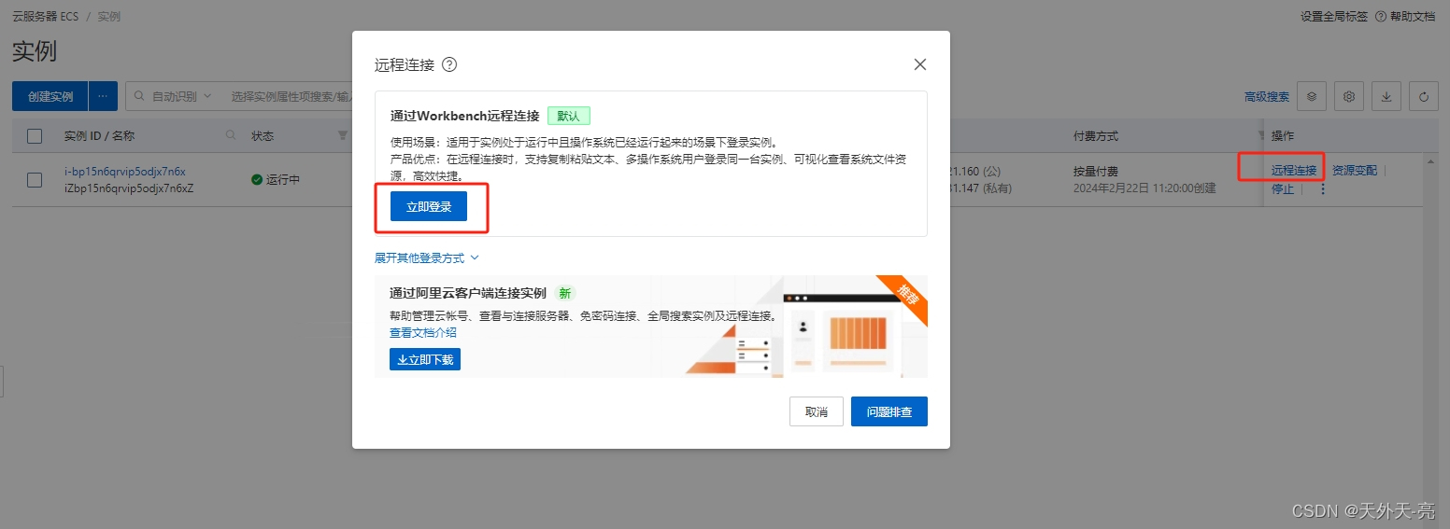Click 停止 to stop the instance

click(1283, 188)
